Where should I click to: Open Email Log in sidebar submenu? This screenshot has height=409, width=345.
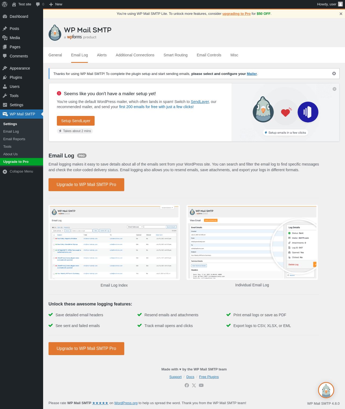[x=22, y=132]
